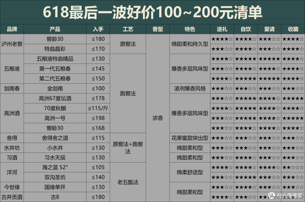The width and height of the screenshot is (305, 202).
Task: Select the 习水天辰 product cell
Action: [x=55, y=158]
